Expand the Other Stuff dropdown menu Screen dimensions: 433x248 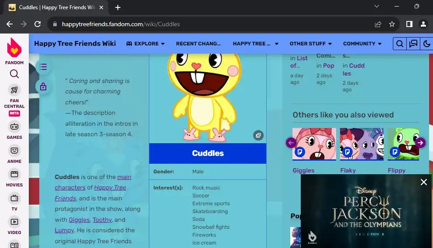point(310,44)
